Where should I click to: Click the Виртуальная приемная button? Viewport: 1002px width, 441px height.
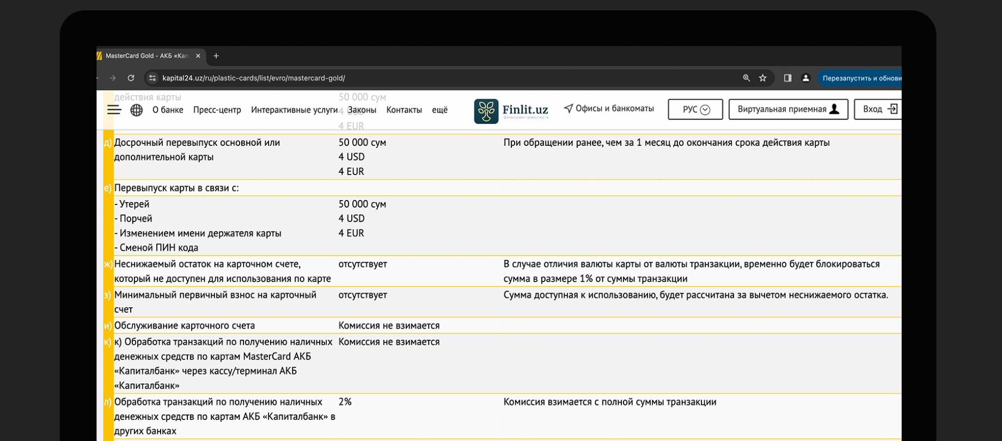[788, 109]
